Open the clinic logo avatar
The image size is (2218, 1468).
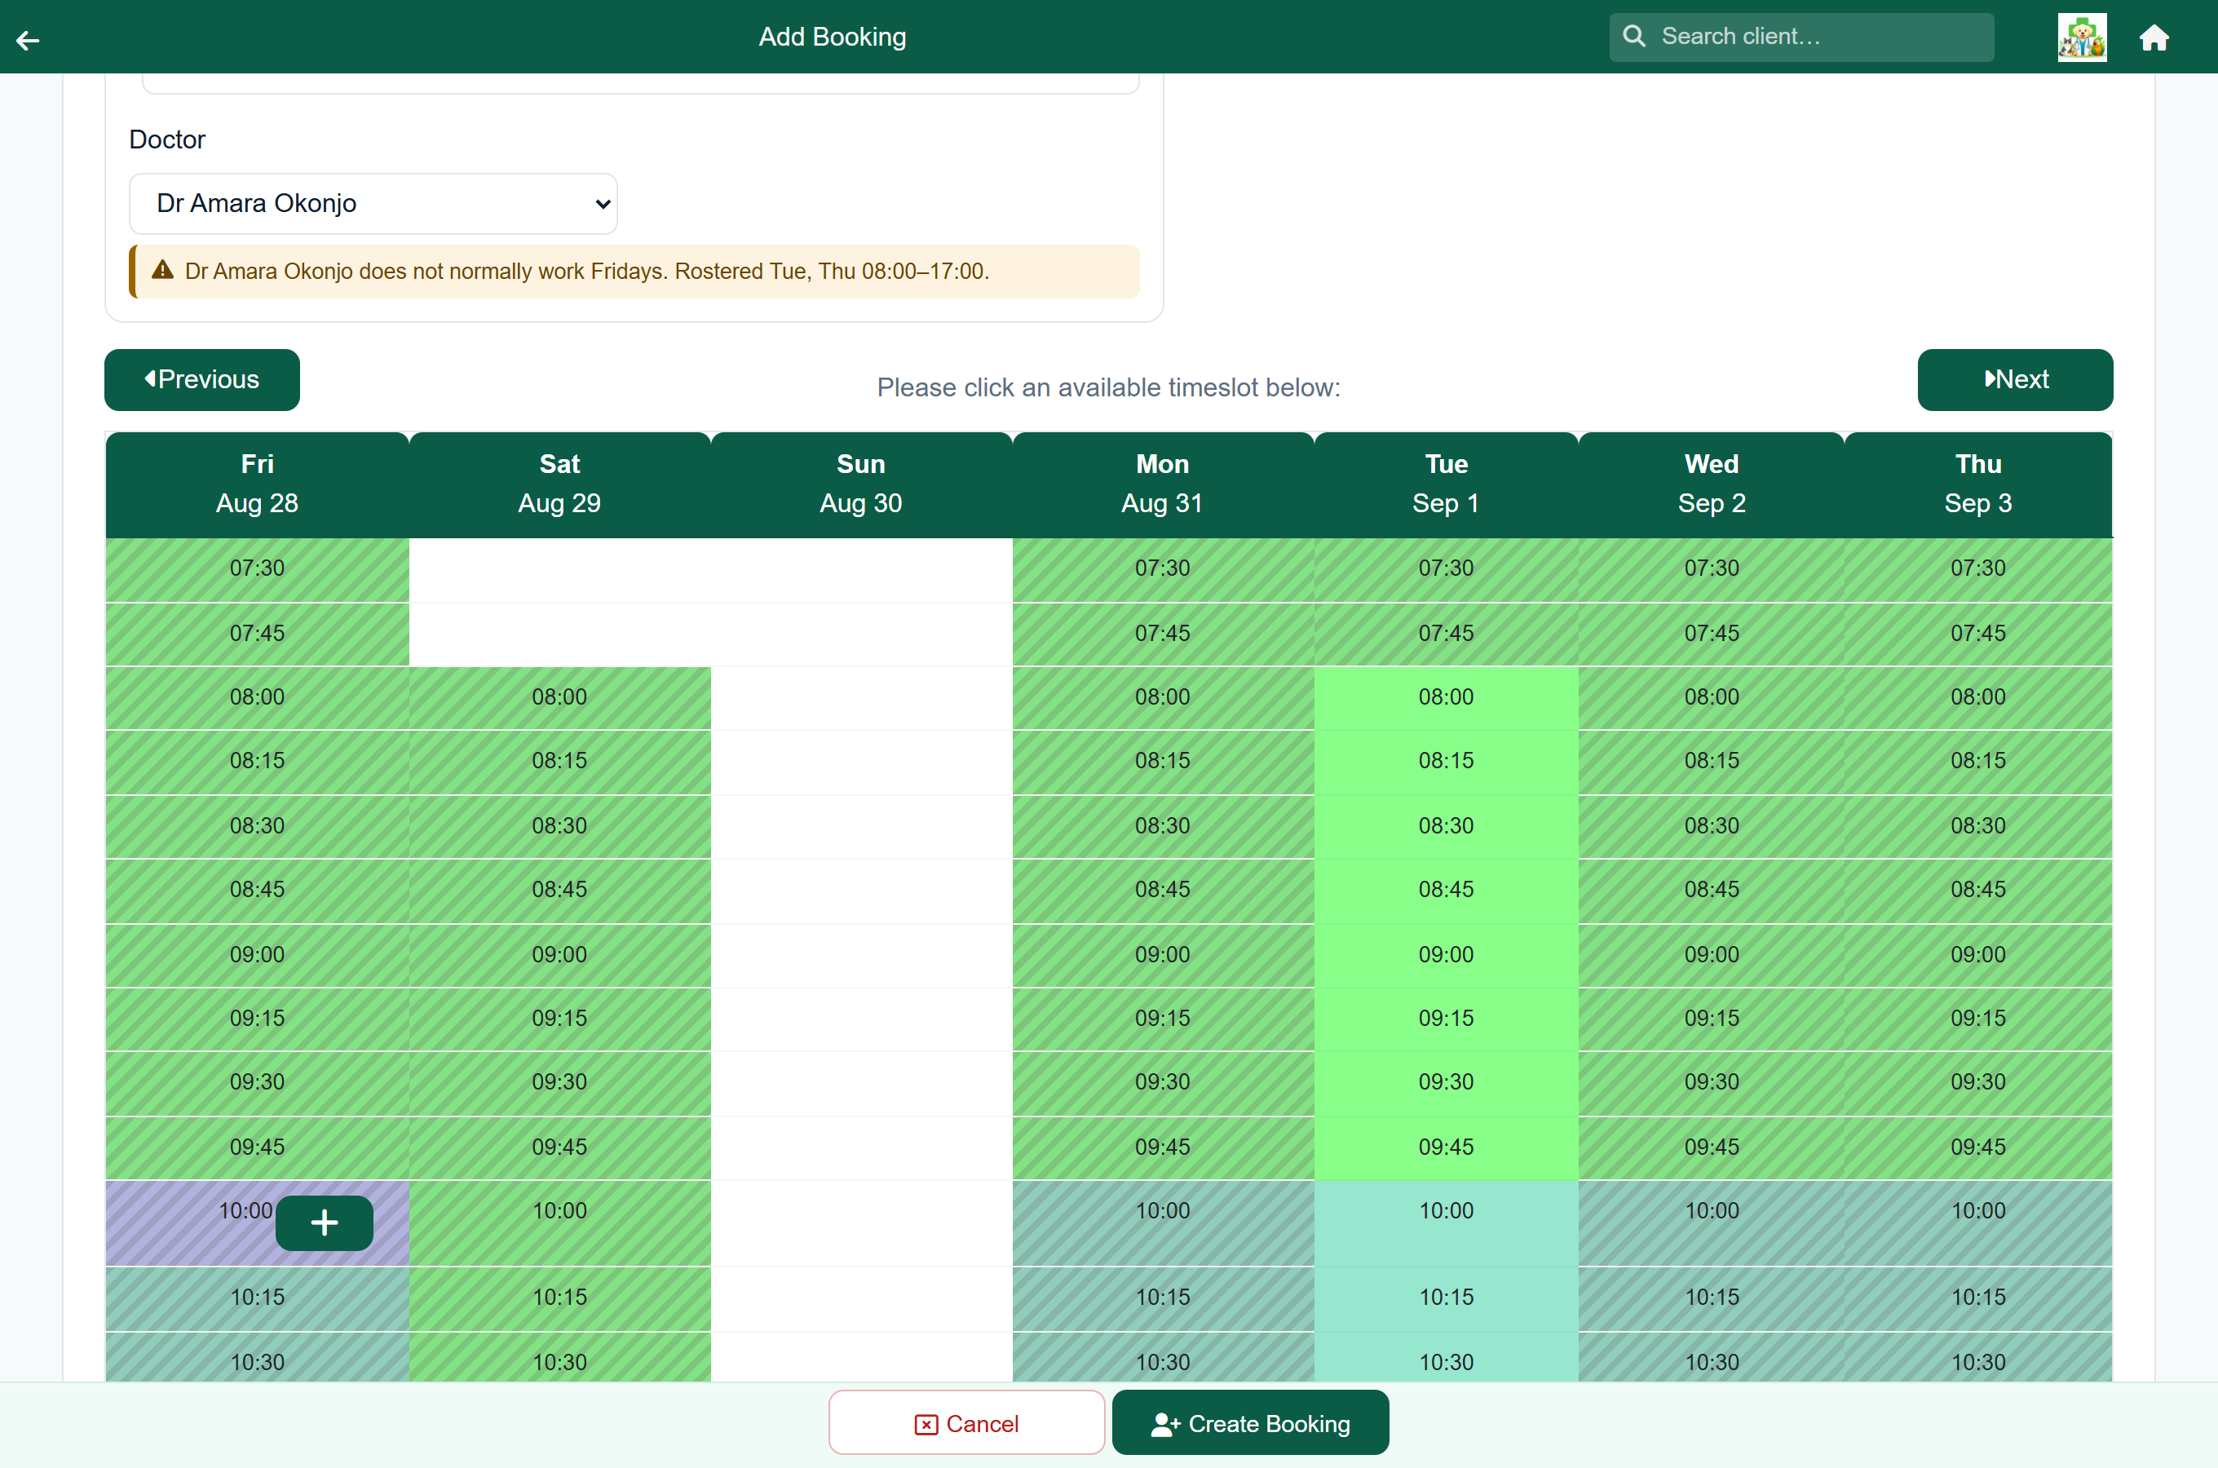click(2081, 38)
